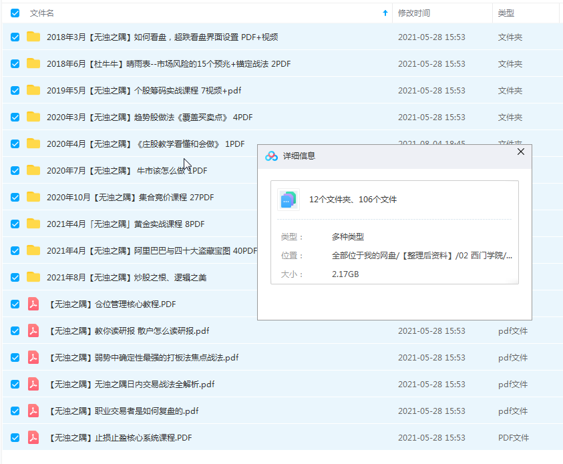Click the ascending sort arrow next to 文件名
Screen dimensions: 563x464
point(385,12)
